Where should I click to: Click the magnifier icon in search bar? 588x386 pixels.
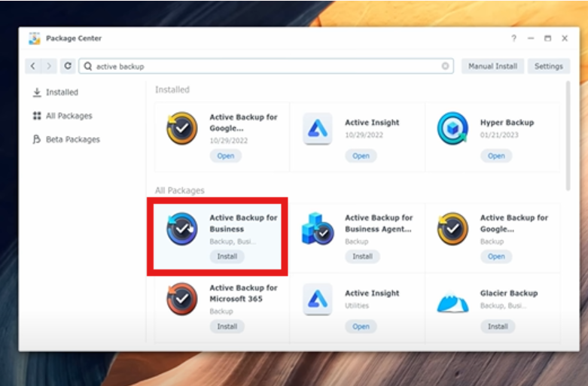[x=88, y=66]
